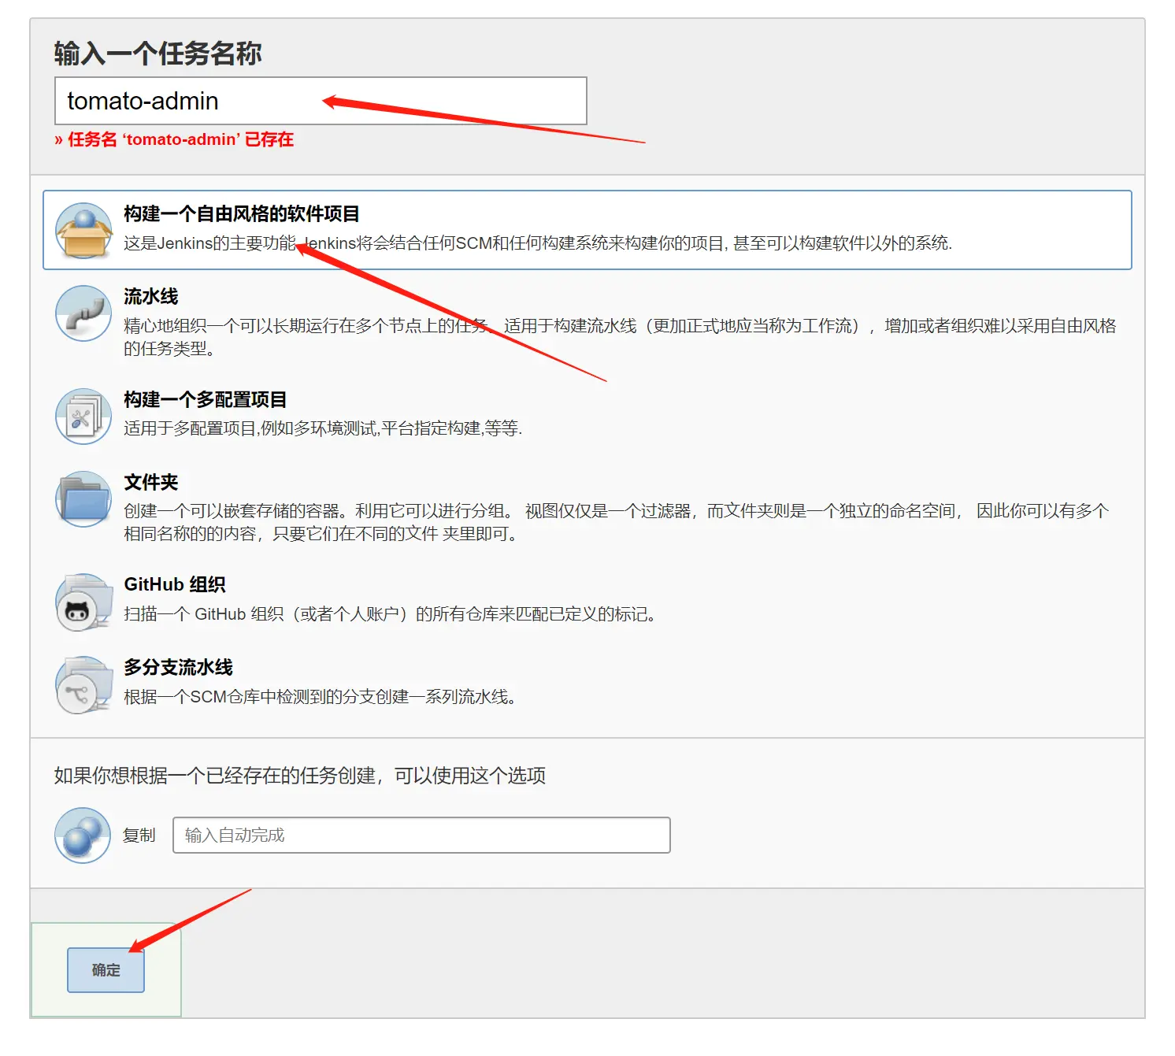The width and height of the screenshot is (1175, 1056).
Task: Click the freestyle description mentioning Jenkins and SCM
Action: (538, 243)
